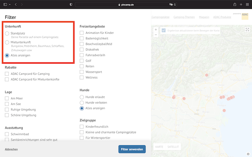Image resolution: width=252 pixels, height=157 pixels.
Task: Click the northern map marker above Treviso
Action: coord(207,75)
